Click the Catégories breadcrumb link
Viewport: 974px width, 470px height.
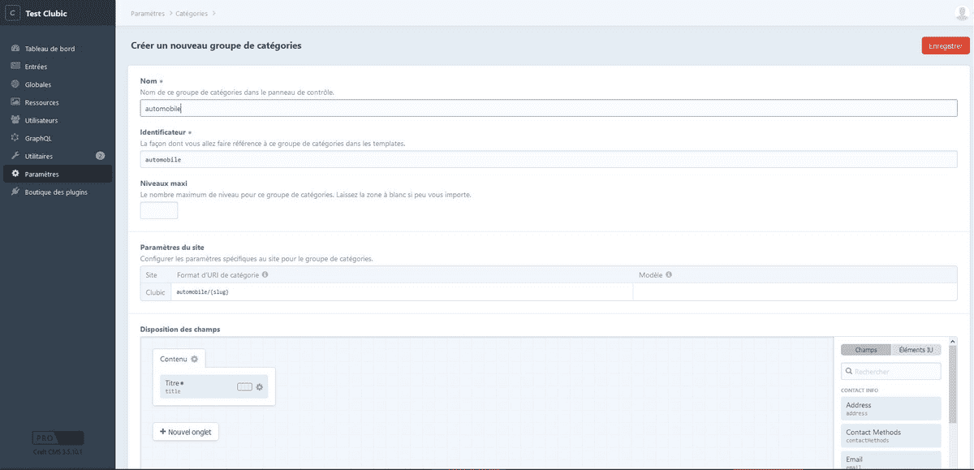[x=192, y=13]
